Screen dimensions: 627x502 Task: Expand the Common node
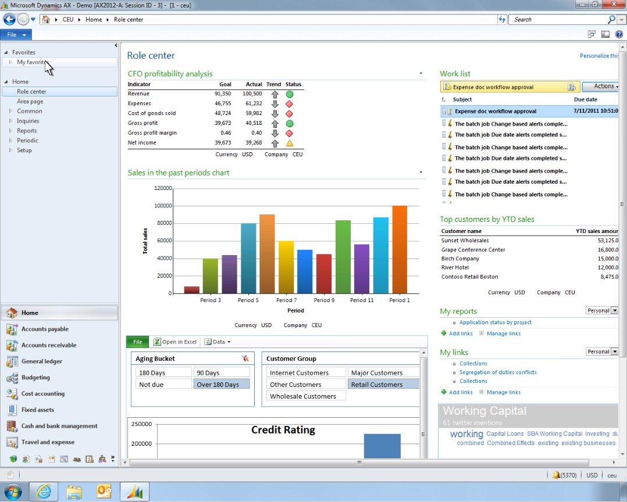pos(10,111)
